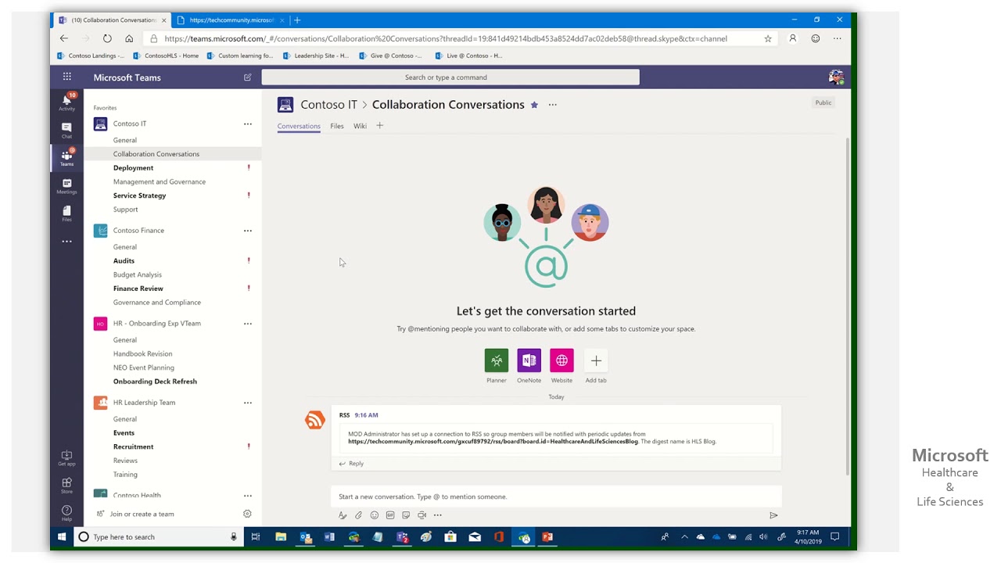Switch to the Wiki tab

[x=360, y=126]
